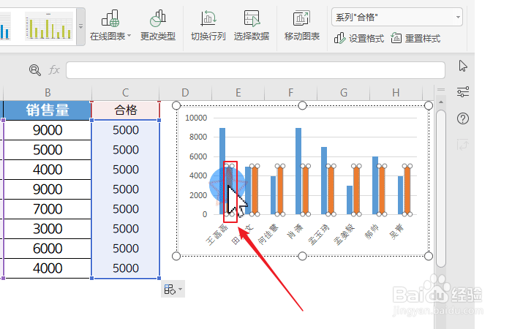This screenshot has width=512, height=329.
Task: Click the chart bottom-right resize handle
Action: [429, 256]
